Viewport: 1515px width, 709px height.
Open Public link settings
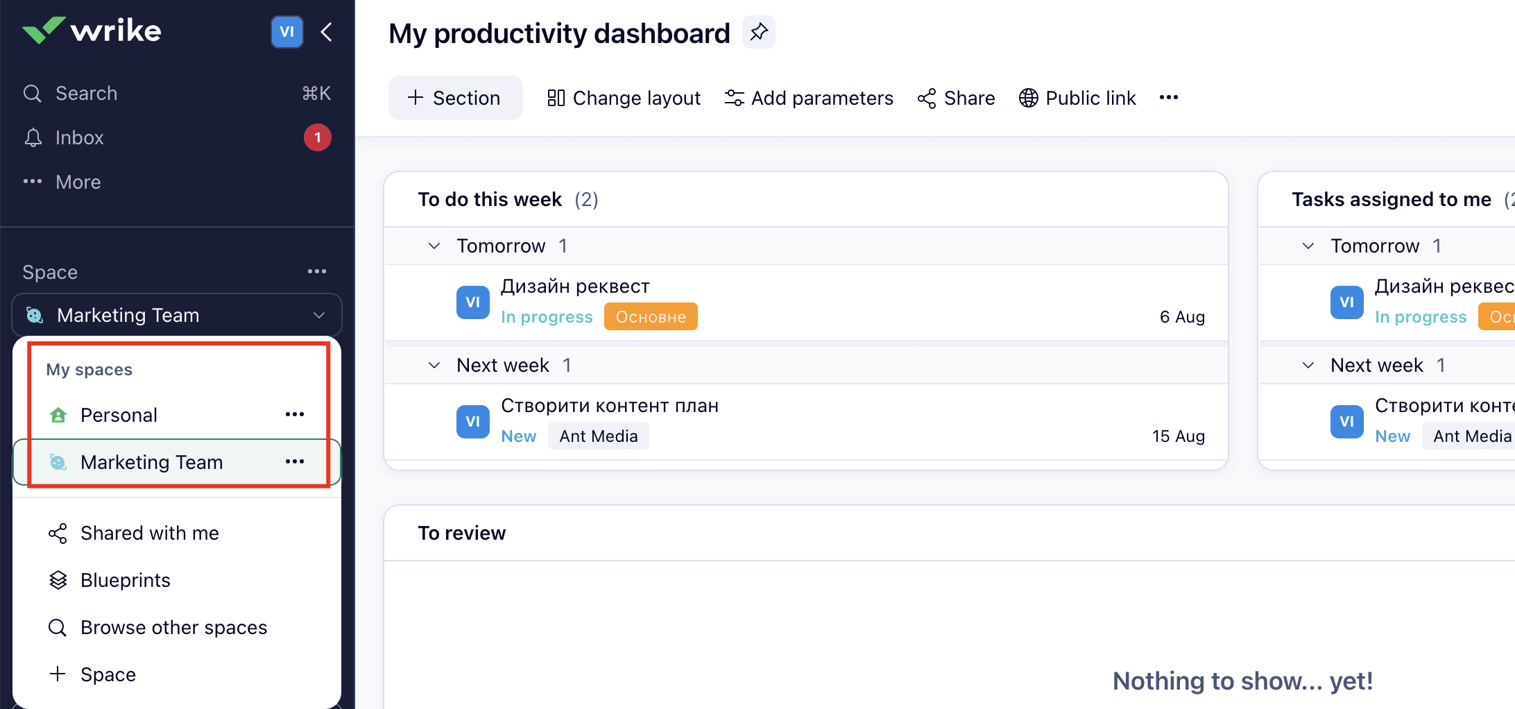[1077, 98]
